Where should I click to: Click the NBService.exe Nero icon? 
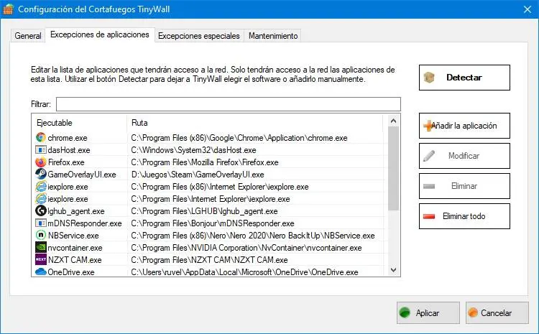pos(40,236)
